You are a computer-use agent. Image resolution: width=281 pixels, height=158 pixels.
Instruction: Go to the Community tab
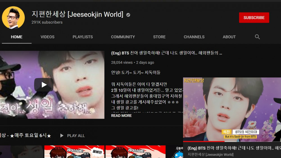[x=123, y=37]
